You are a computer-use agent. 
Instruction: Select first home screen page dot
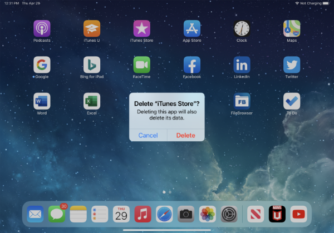(164, 192)
